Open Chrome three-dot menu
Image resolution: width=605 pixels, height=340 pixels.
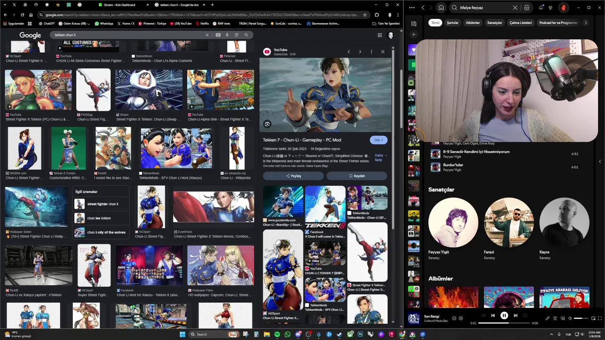click(398, 15)
